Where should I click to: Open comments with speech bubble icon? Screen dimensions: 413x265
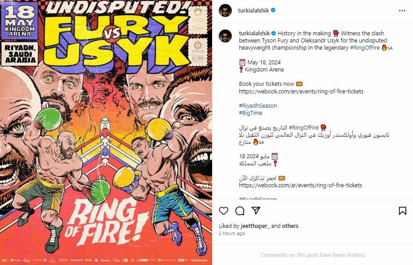coord(240,211)
